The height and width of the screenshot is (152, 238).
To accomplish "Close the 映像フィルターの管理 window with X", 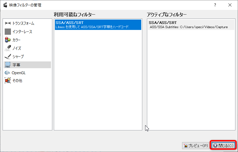I will pos(230,5).
